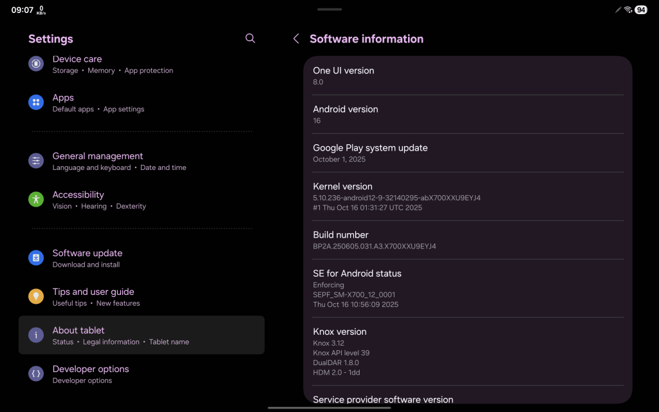
Task: Tap the General management sliders icon
Action: pos(36,161)
